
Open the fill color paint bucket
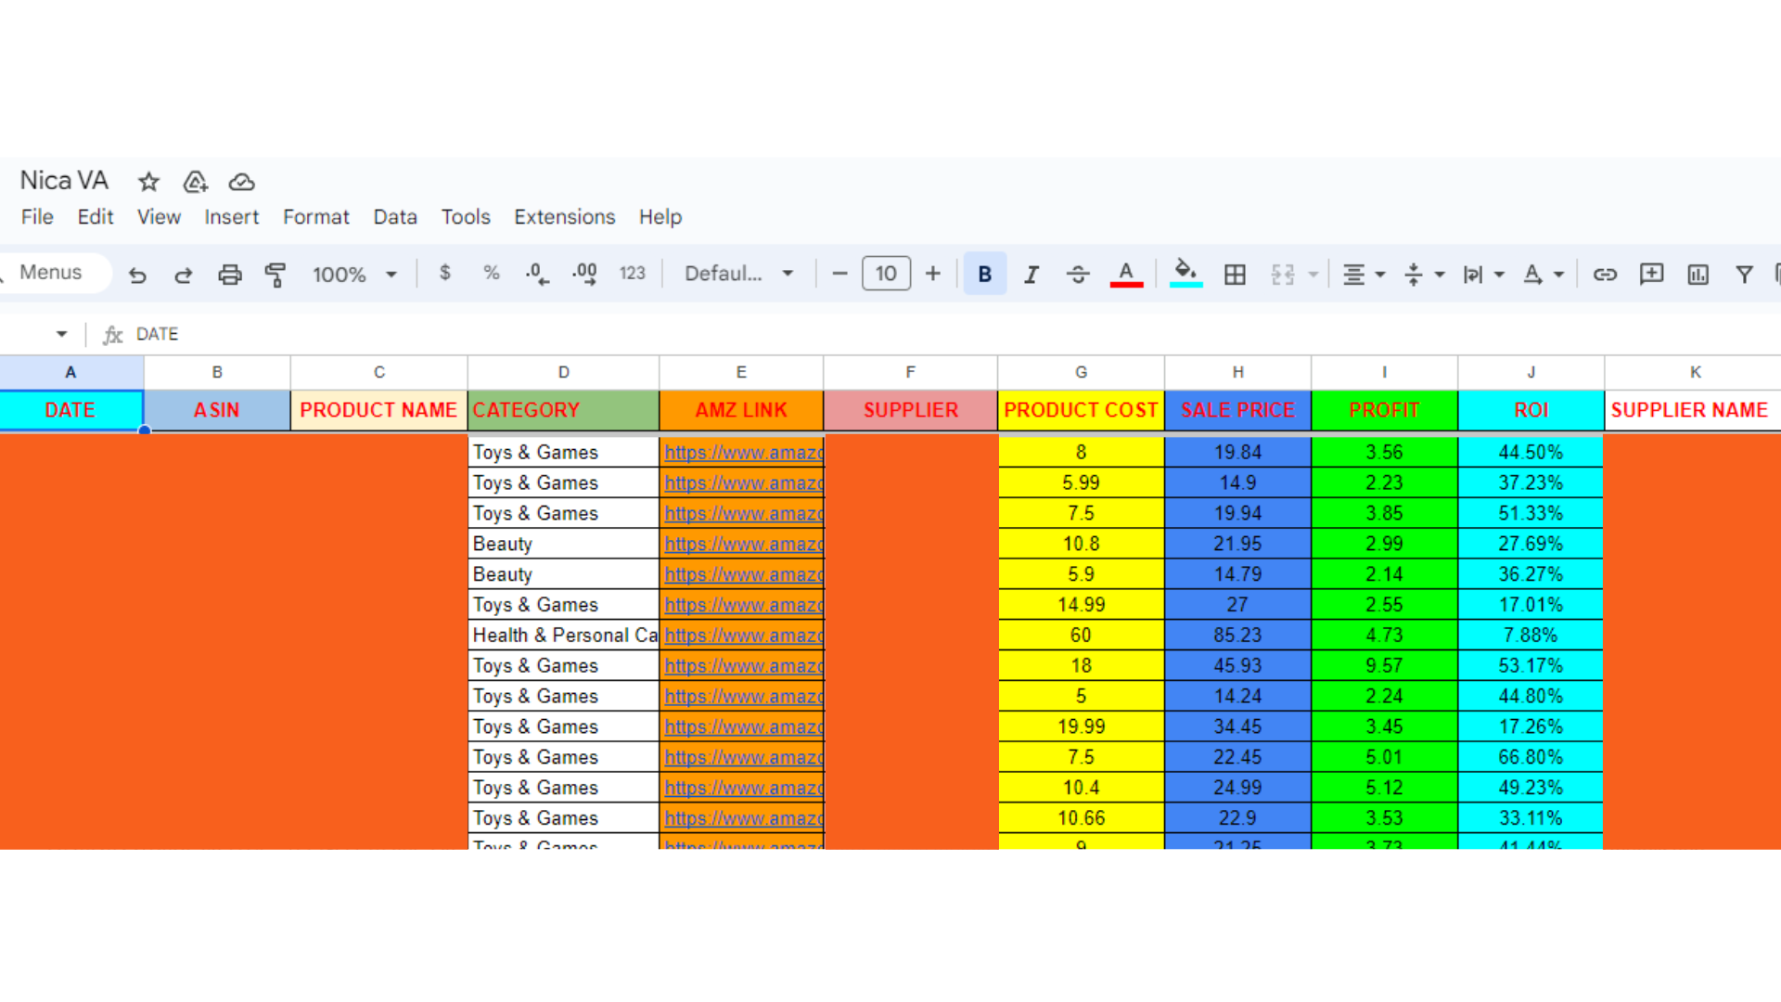point(1185,273)
